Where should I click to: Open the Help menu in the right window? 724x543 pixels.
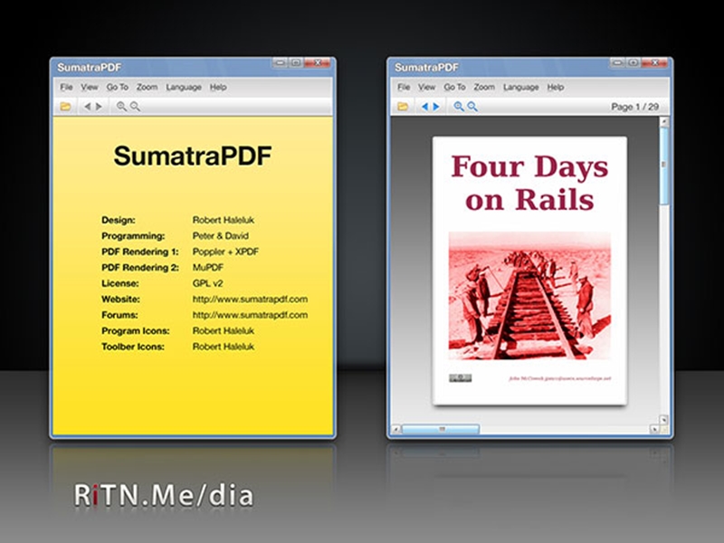pos(556,87)
